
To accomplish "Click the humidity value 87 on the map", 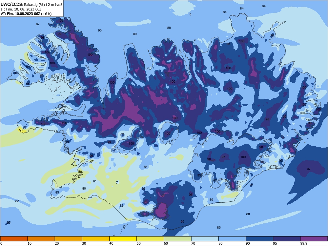I will pos(38,24).
